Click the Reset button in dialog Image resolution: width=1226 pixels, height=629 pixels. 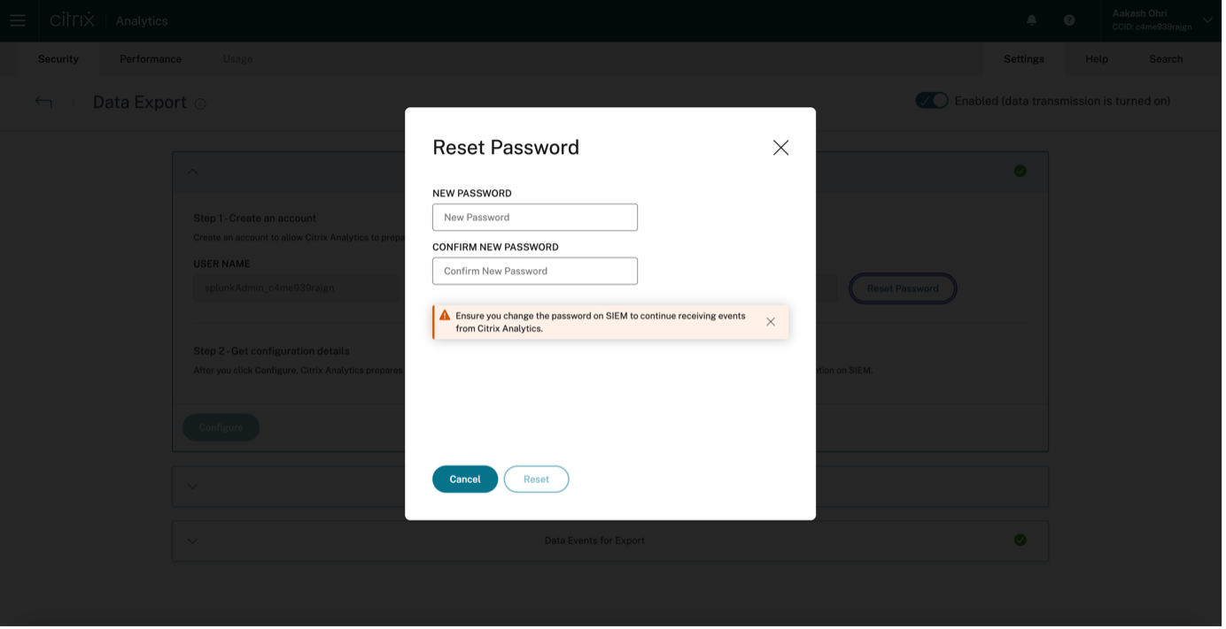point(536,479)
